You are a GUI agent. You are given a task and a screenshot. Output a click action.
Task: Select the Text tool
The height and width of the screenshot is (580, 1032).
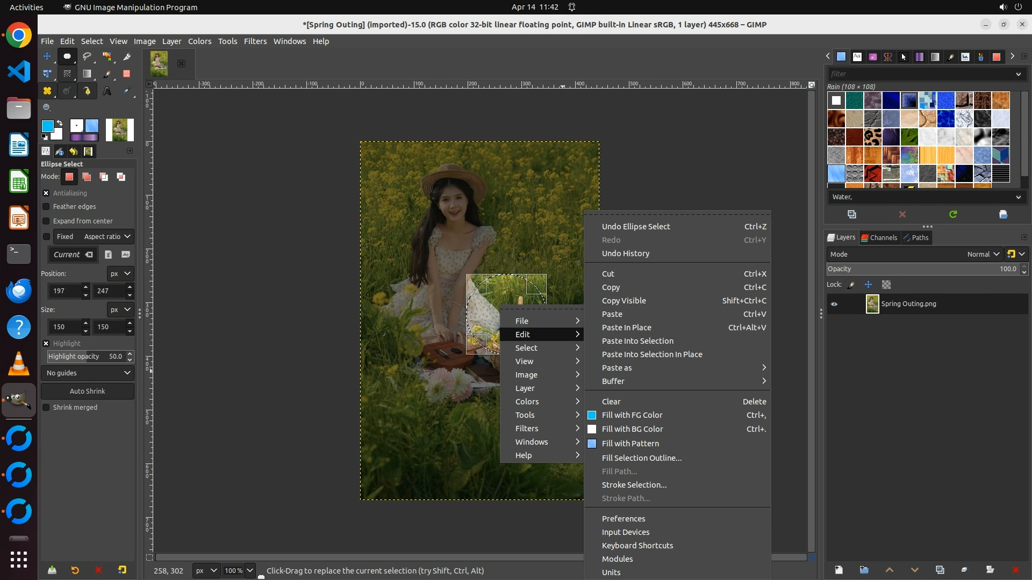(107, 91)
